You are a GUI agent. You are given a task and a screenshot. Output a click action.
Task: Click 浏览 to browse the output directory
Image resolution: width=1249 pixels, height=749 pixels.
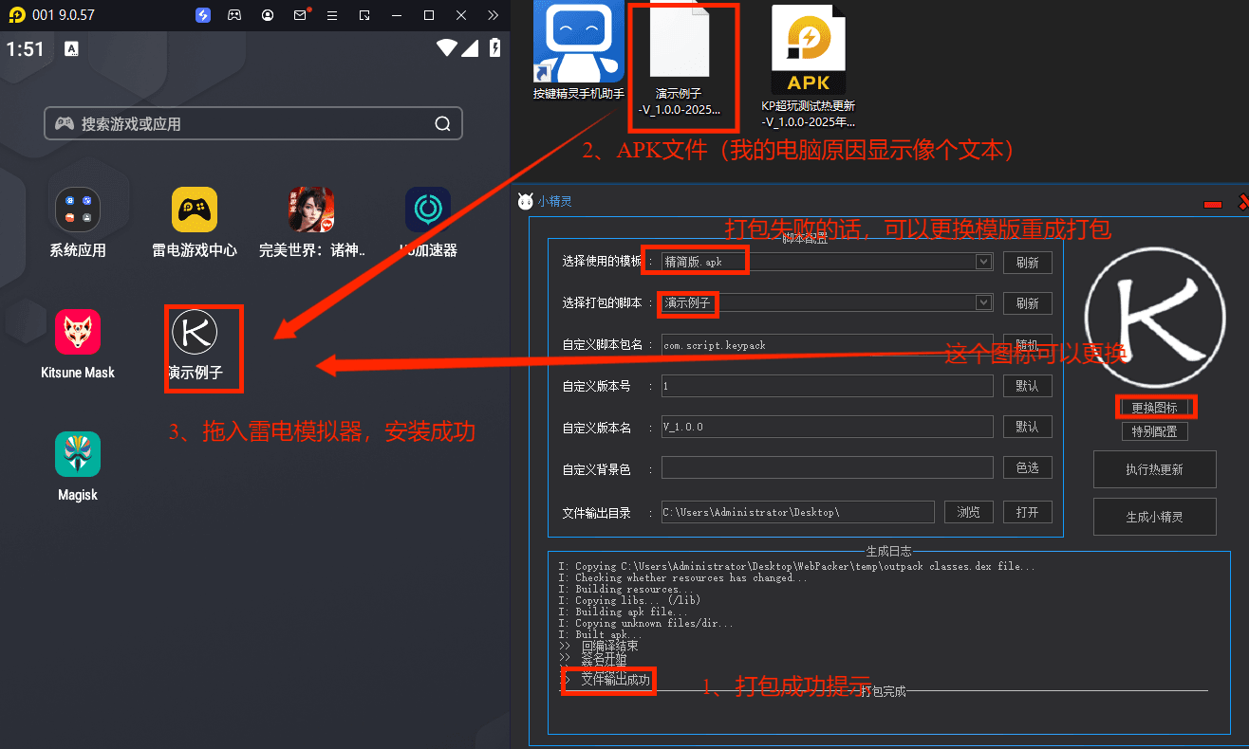[x=969, y=512]
